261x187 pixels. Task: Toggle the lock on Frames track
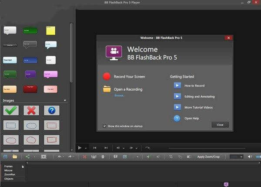[x=23, y=166]
